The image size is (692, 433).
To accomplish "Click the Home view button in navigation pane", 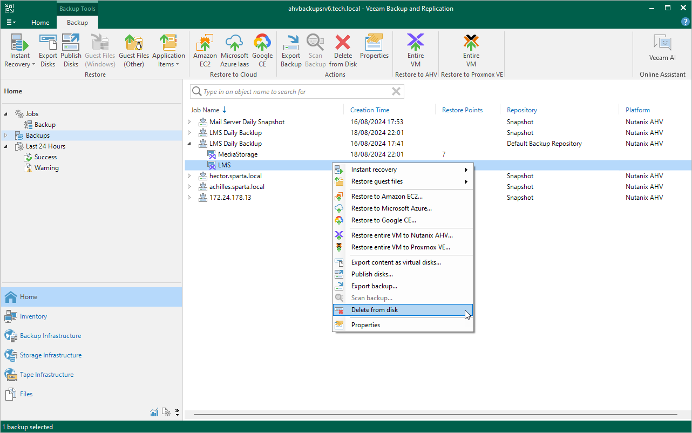I will 91,297.
